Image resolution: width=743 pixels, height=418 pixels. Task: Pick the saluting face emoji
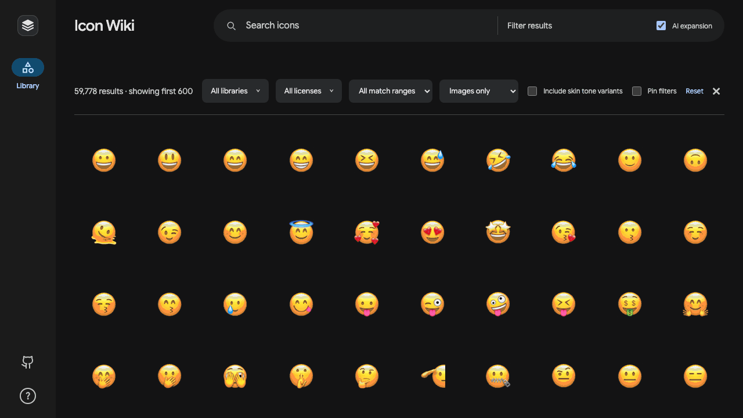coord(432,376)
